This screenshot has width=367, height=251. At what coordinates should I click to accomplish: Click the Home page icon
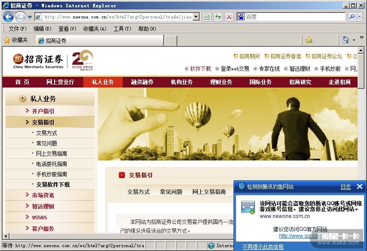tap(346, 40)
